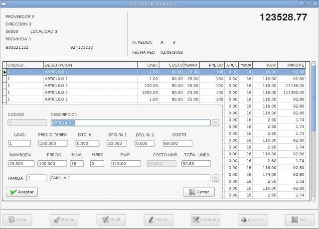Click the P.V.P. value 174.00
319x229 pixels.
pyautogui.click(x=269, y=175)
